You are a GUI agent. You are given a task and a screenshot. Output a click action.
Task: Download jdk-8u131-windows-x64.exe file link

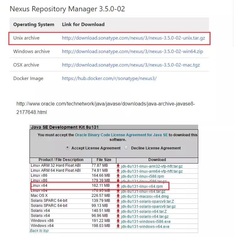(145, 226)
